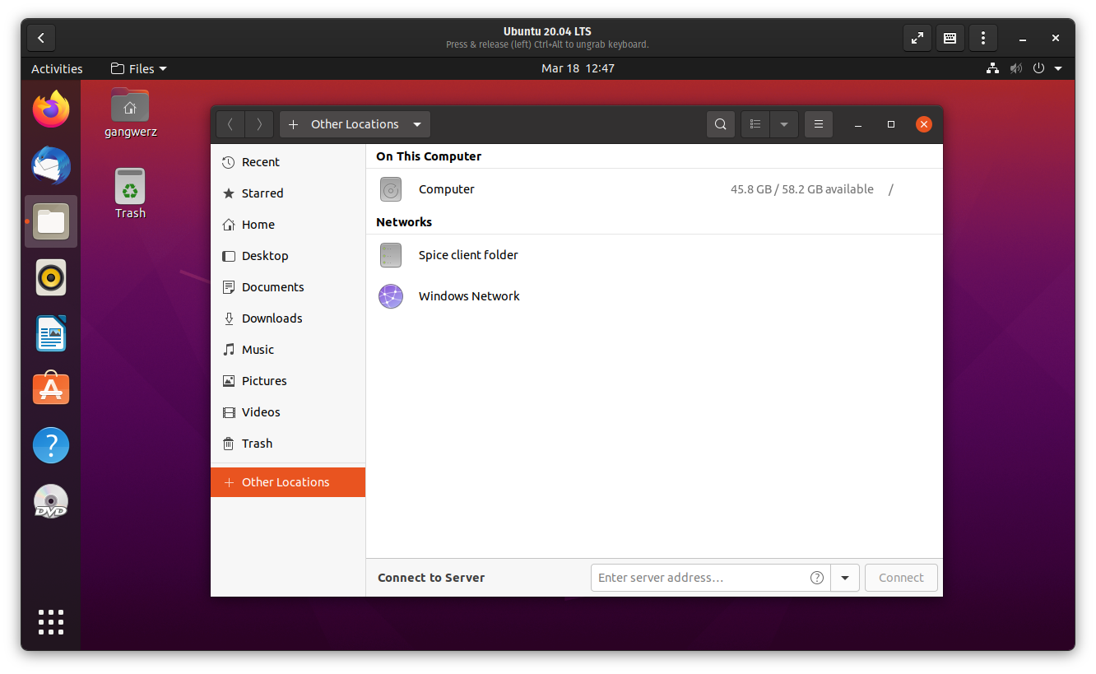Open the Files menu in the top bar
This screenshot has height=674, width=1096.
[138, 68]
